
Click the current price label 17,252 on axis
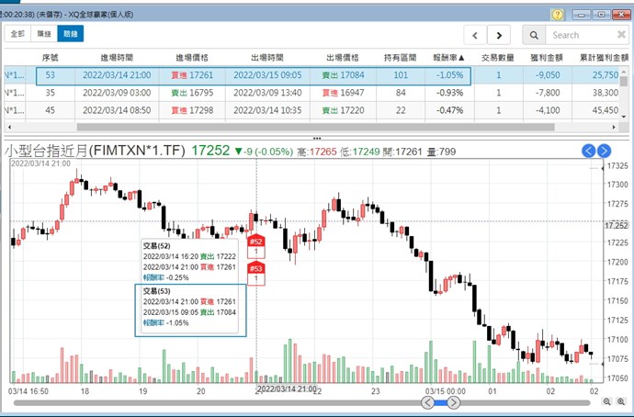617,225
